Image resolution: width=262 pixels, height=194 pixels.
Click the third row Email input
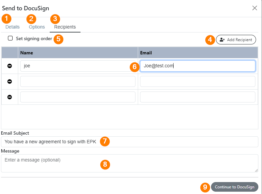[x=198, y=97]
